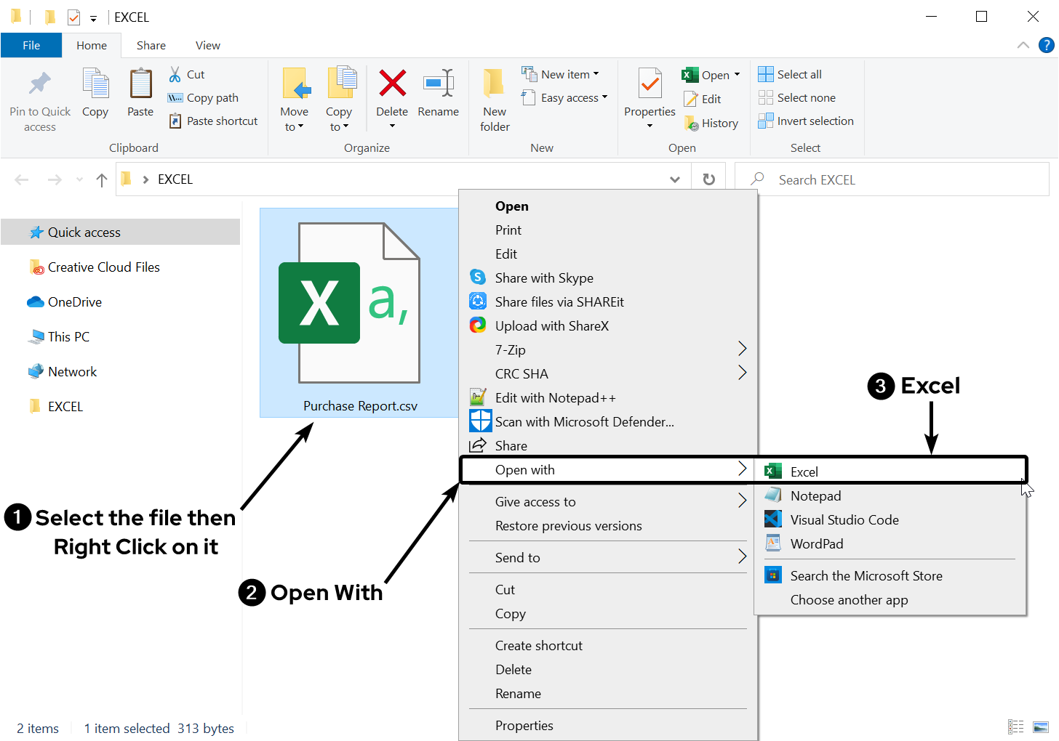Click the Delete red X icon in ribbon

tap(392, 84)
